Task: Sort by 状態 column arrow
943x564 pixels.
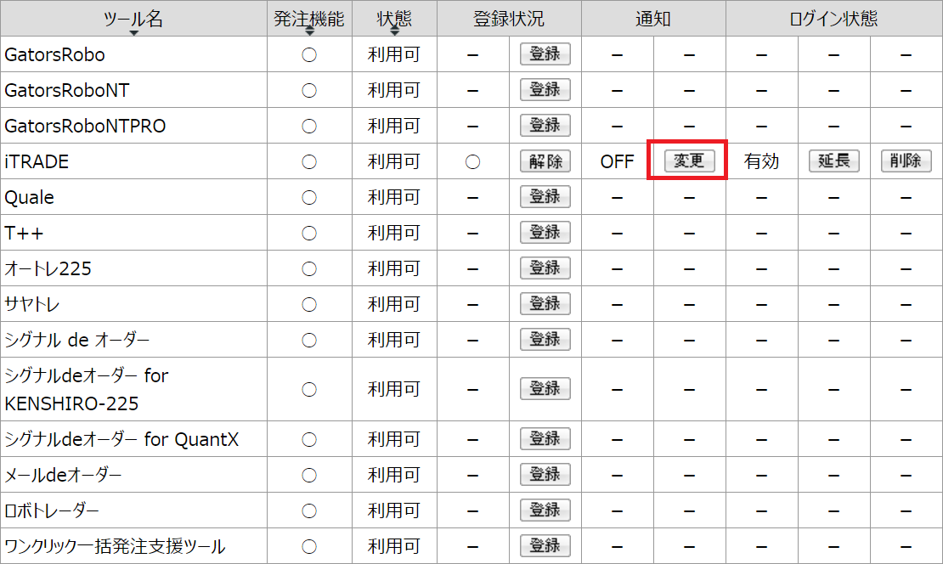Action: click(394, 31)
